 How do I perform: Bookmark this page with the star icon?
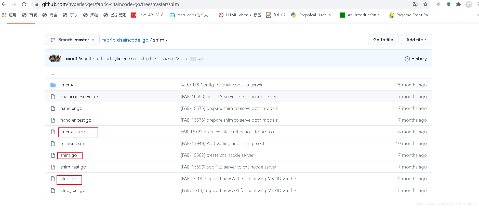pyautogui.click(x=425, y=4)
